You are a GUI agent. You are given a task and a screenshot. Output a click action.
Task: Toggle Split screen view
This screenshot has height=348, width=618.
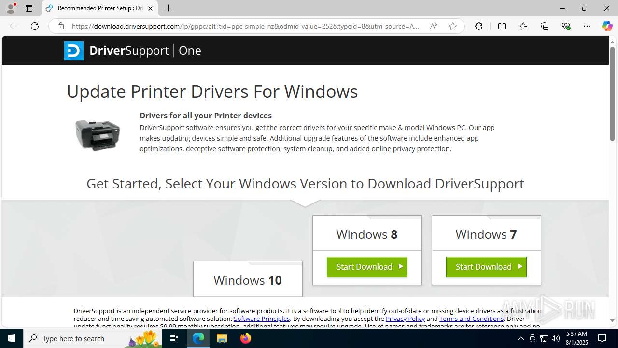coord(502,26)
